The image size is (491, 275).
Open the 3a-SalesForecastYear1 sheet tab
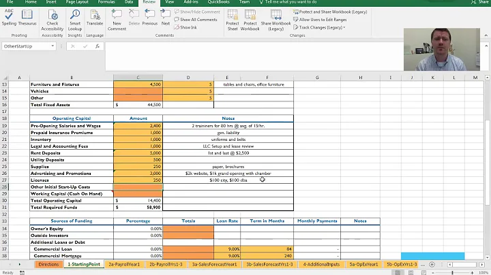click(x=215, y=264)
